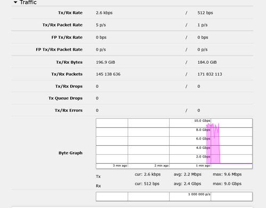The image size is (266, 208).
Task: Select the 2.6 kbps Tx rate value
Action: pyautogui.click(x=104, y=13)
